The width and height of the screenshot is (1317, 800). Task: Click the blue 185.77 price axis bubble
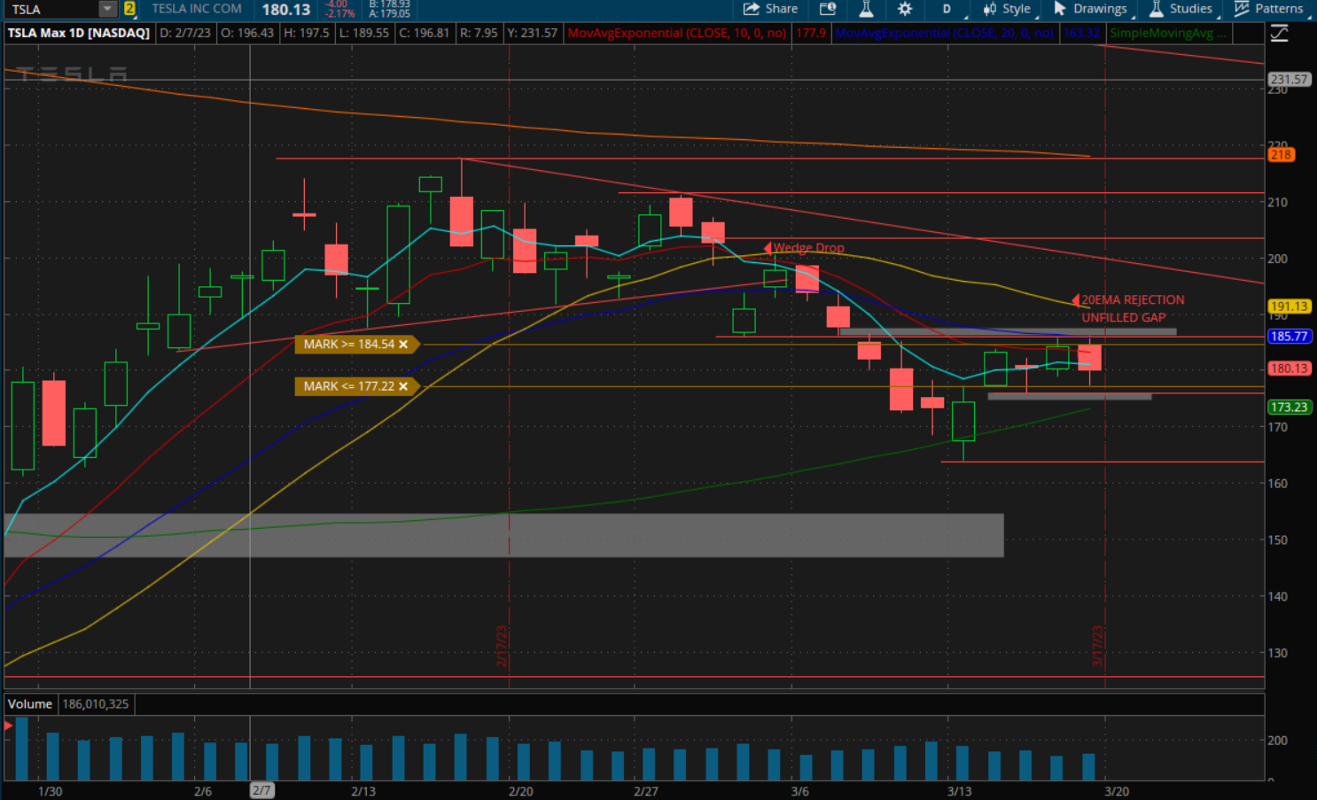pos(1289,337)
